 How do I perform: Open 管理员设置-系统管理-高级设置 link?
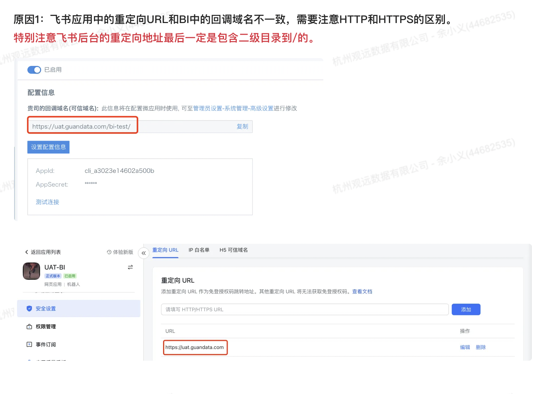(233, 108)
